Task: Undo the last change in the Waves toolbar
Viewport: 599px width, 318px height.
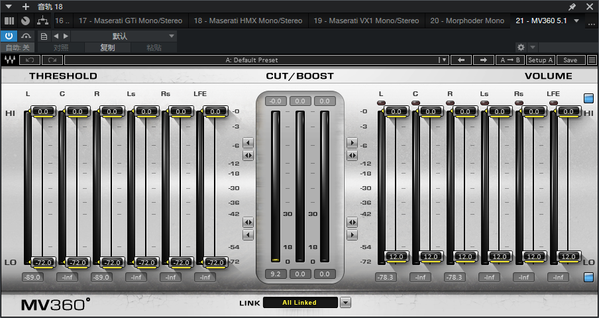Action: pos(29,60)
